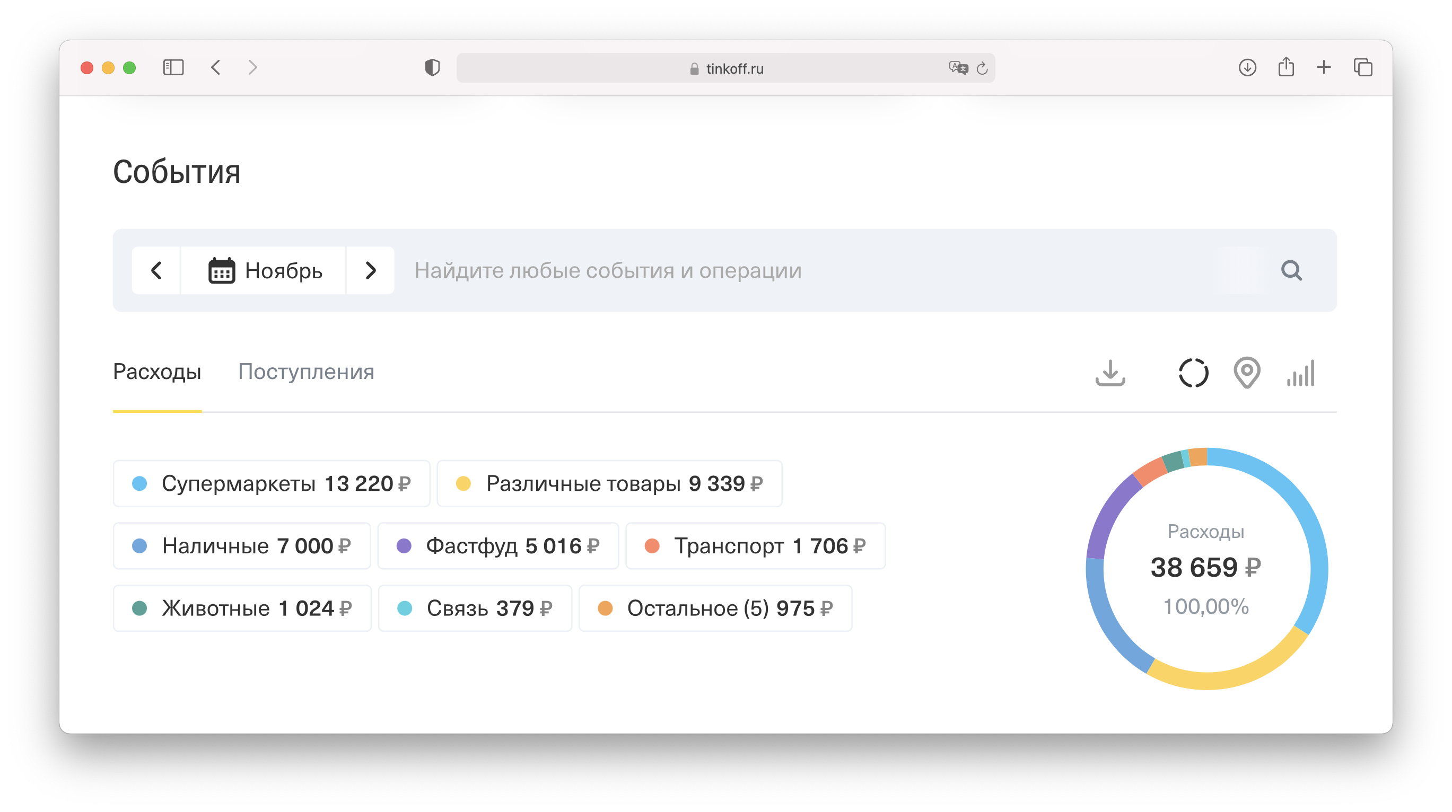The width and height of the screenshot is (1452, 812).
Task: Filter by Фастфуд category
Action: [x=498, y=545]
